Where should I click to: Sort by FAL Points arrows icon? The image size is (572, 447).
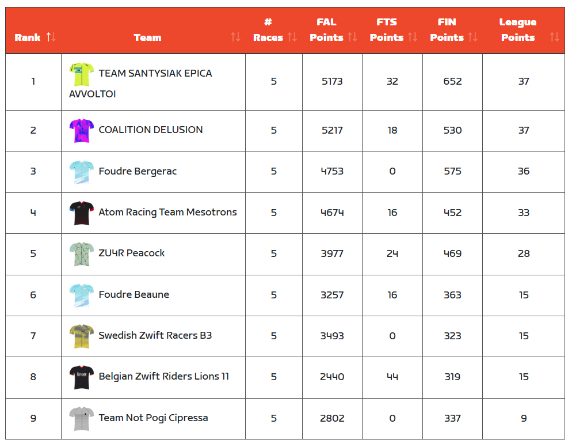(x=352, y=37)
